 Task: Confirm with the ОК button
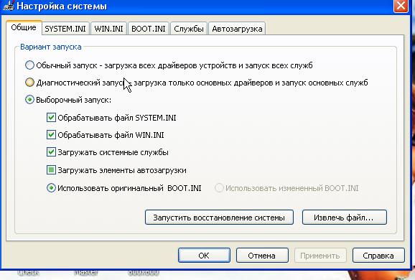(204, 256)
